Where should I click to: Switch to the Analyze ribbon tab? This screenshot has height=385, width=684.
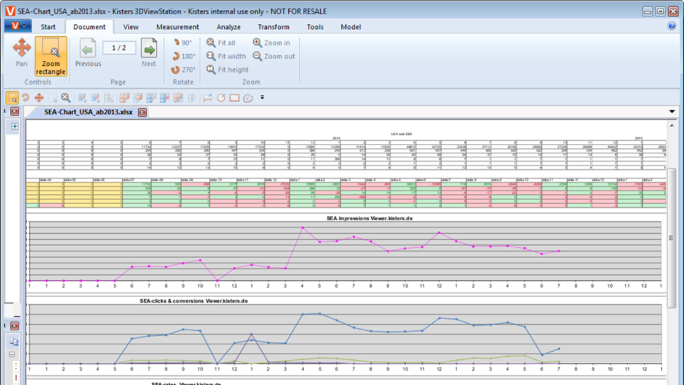pos(229,26)
